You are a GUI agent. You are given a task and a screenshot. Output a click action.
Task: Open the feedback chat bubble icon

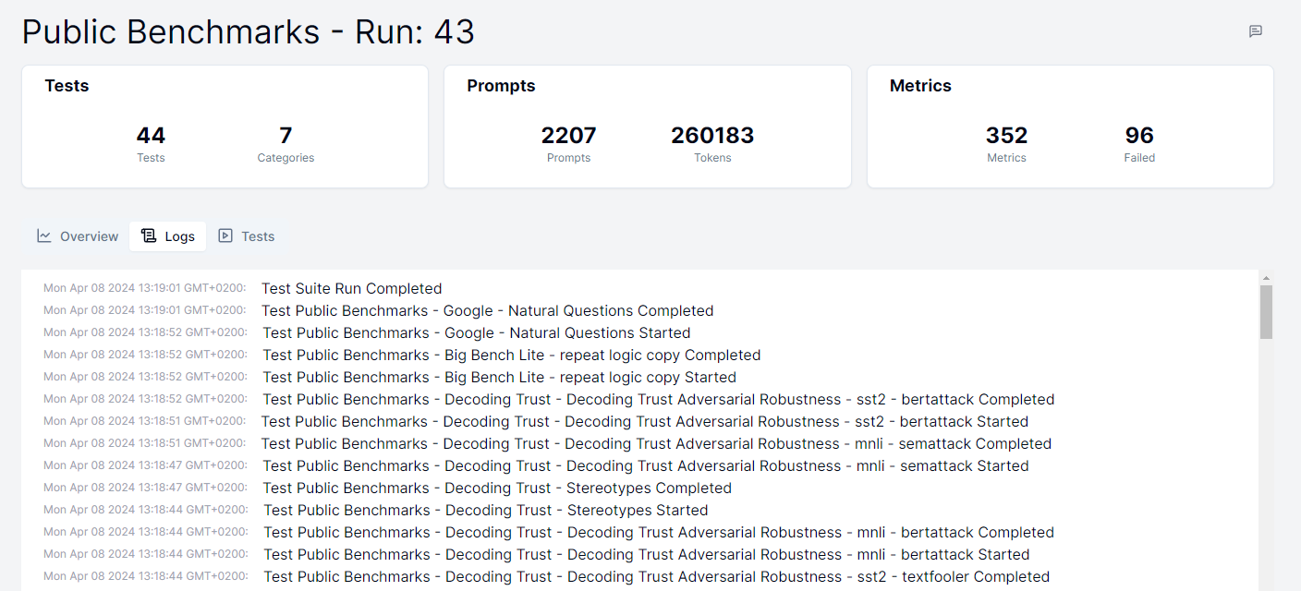(1255, 30)
